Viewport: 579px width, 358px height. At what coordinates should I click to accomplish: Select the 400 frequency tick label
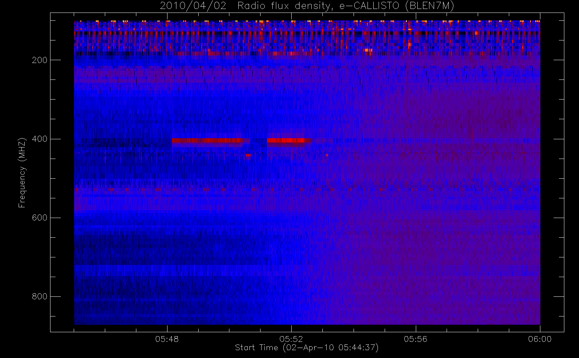40,139
